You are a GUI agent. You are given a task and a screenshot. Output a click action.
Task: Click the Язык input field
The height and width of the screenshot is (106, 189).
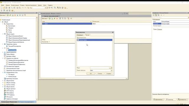[100, 68]
